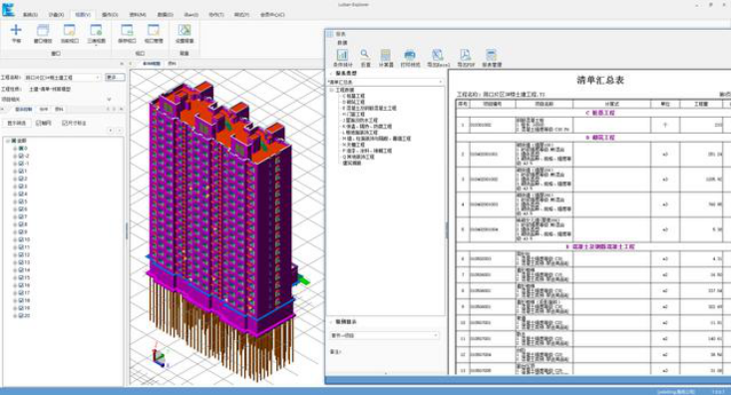The image size is (732, 396).
Task: Open the 数据 menu in report window
Action: coord(342,43)
